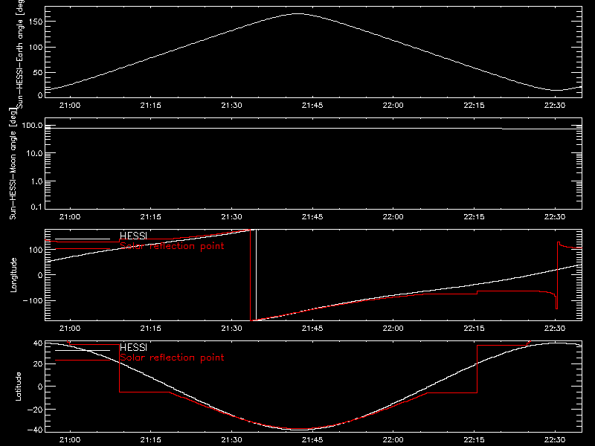The image size is (595, 446).
Task: Click 'HESSI' legend text in Latitude plot
Action: 133,347
